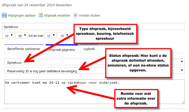The height and width of the screenshot is (112, 189).
Task: Click the Reservering status text in dropdown
Action: click(42, 71)
